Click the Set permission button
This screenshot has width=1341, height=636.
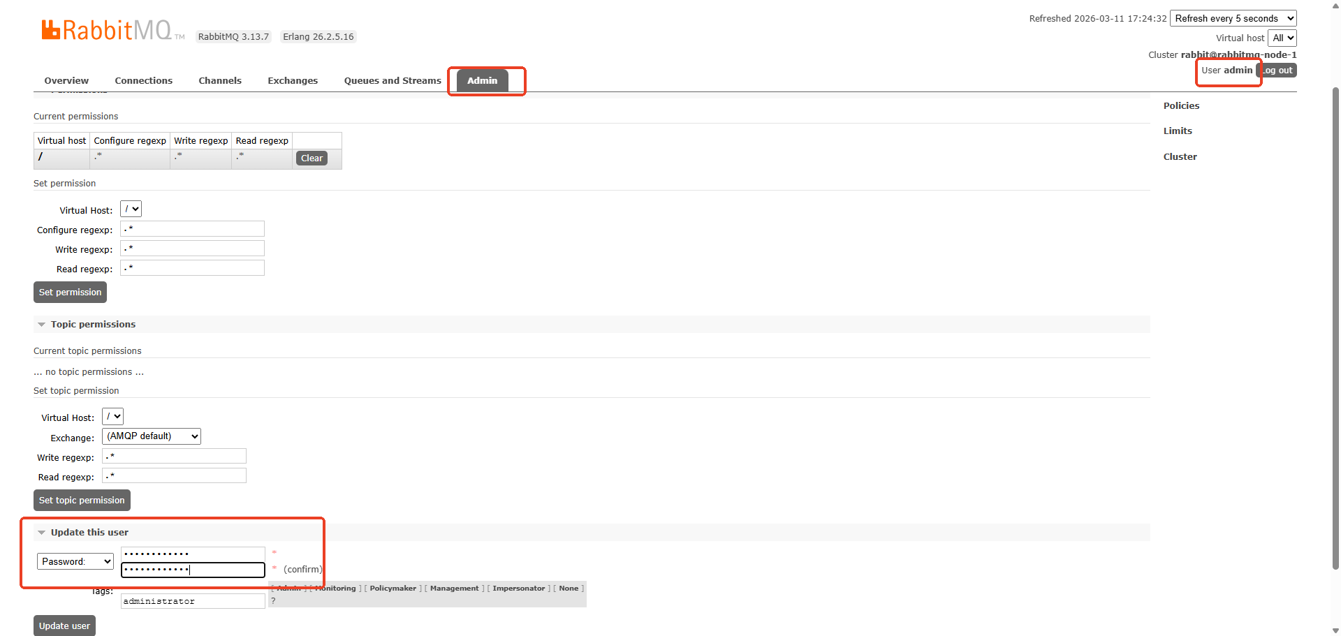70,293
